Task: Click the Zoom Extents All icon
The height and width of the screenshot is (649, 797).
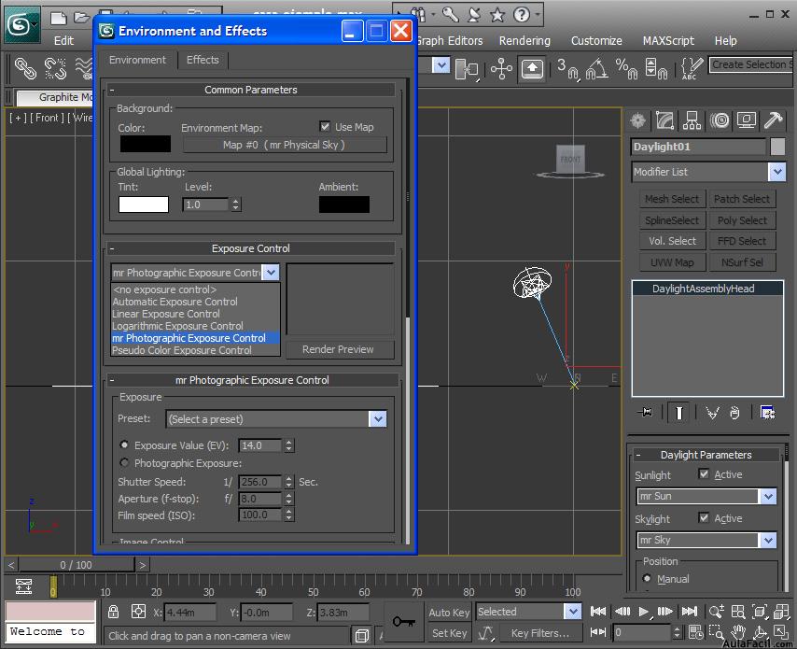Action: (x=781, y=611)
